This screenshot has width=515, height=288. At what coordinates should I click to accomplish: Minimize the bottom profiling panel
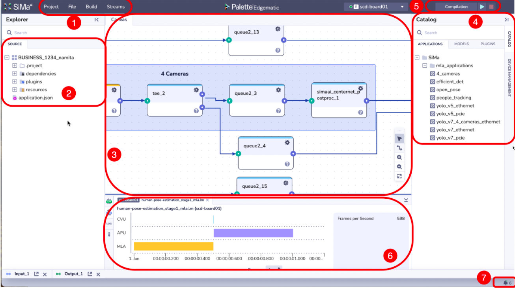coord(406,200)
